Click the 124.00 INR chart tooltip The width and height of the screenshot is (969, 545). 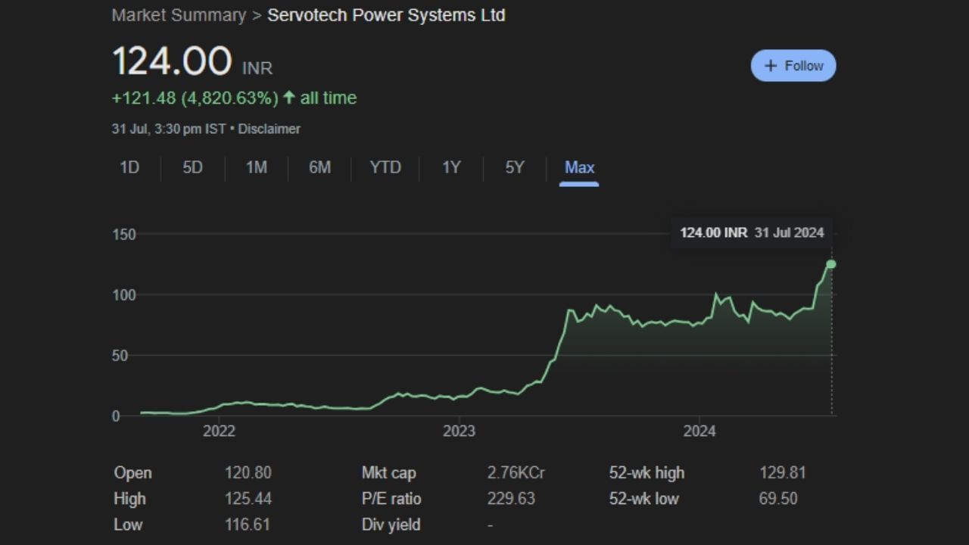[x=752, y=232]
